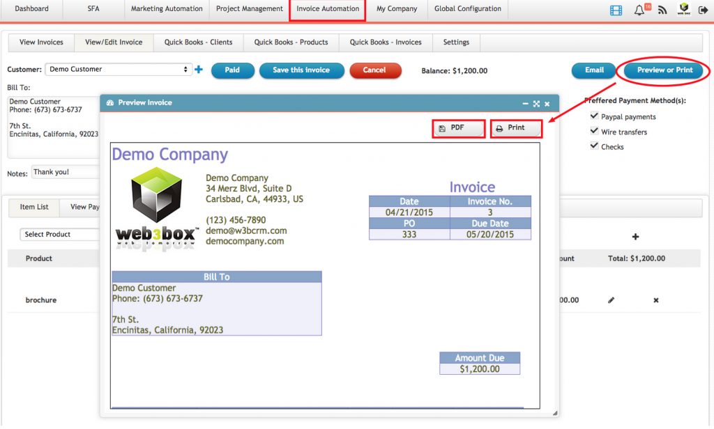Screen dimensions: 714x429
Task: Click demo@w3bcrm.com in invoice preview
Action: pos(246,231)
